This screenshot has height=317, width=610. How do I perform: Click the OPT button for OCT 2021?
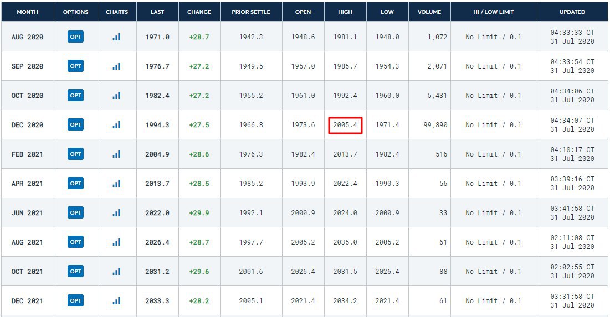tap(75, 272)
